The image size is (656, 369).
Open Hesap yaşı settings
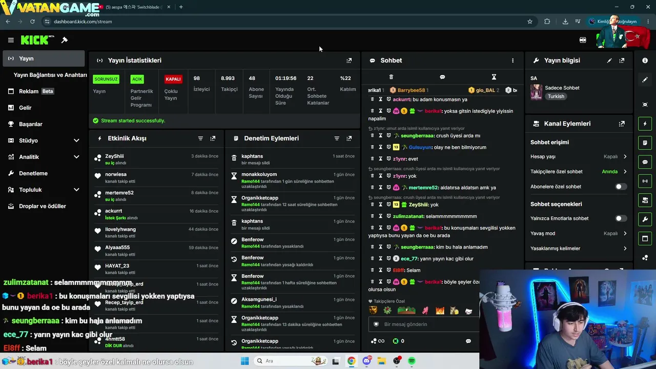click(579, 156)
